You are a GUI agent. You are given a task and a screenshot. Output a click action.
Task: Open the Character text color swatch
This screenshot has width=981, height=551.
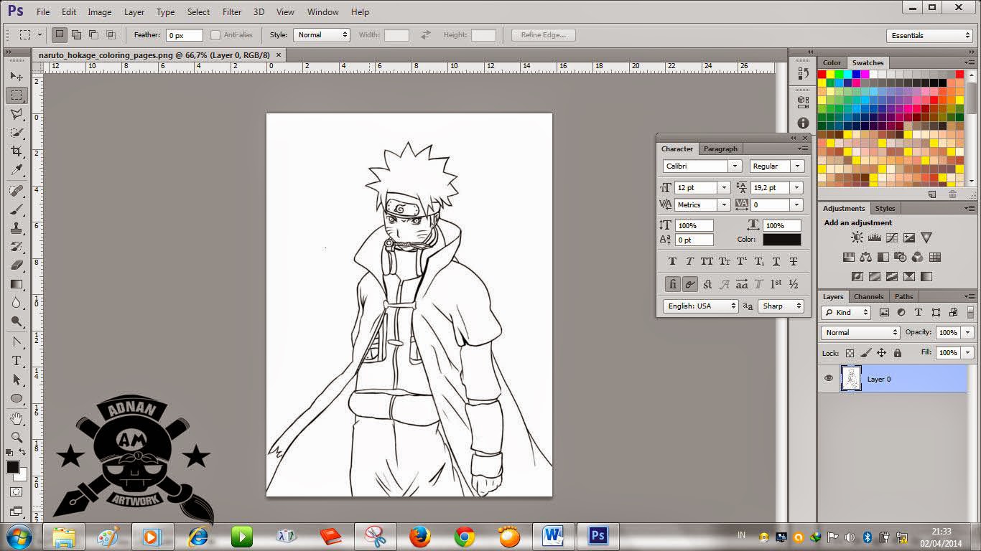782,240
